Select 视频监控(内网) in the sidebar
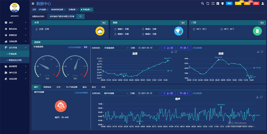267x134 pixels. pyautogui.click(x=15, y=60)
